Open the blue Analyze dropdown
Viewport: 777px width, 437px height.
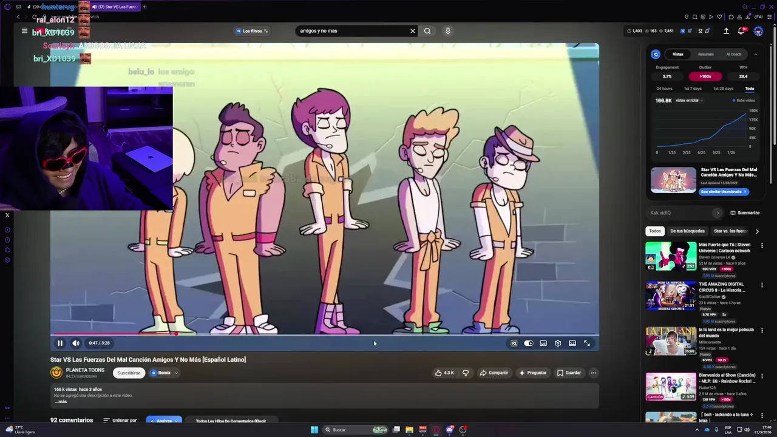pyautogui.click(x=164, y=421)
